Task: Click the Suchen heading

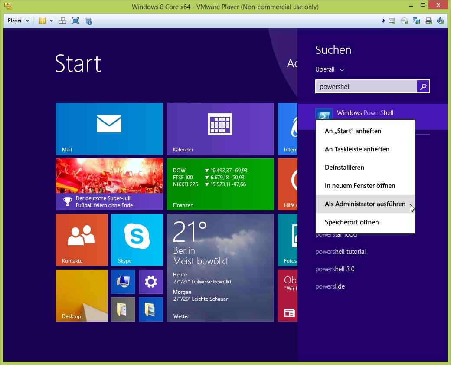Action: (333, 50)
